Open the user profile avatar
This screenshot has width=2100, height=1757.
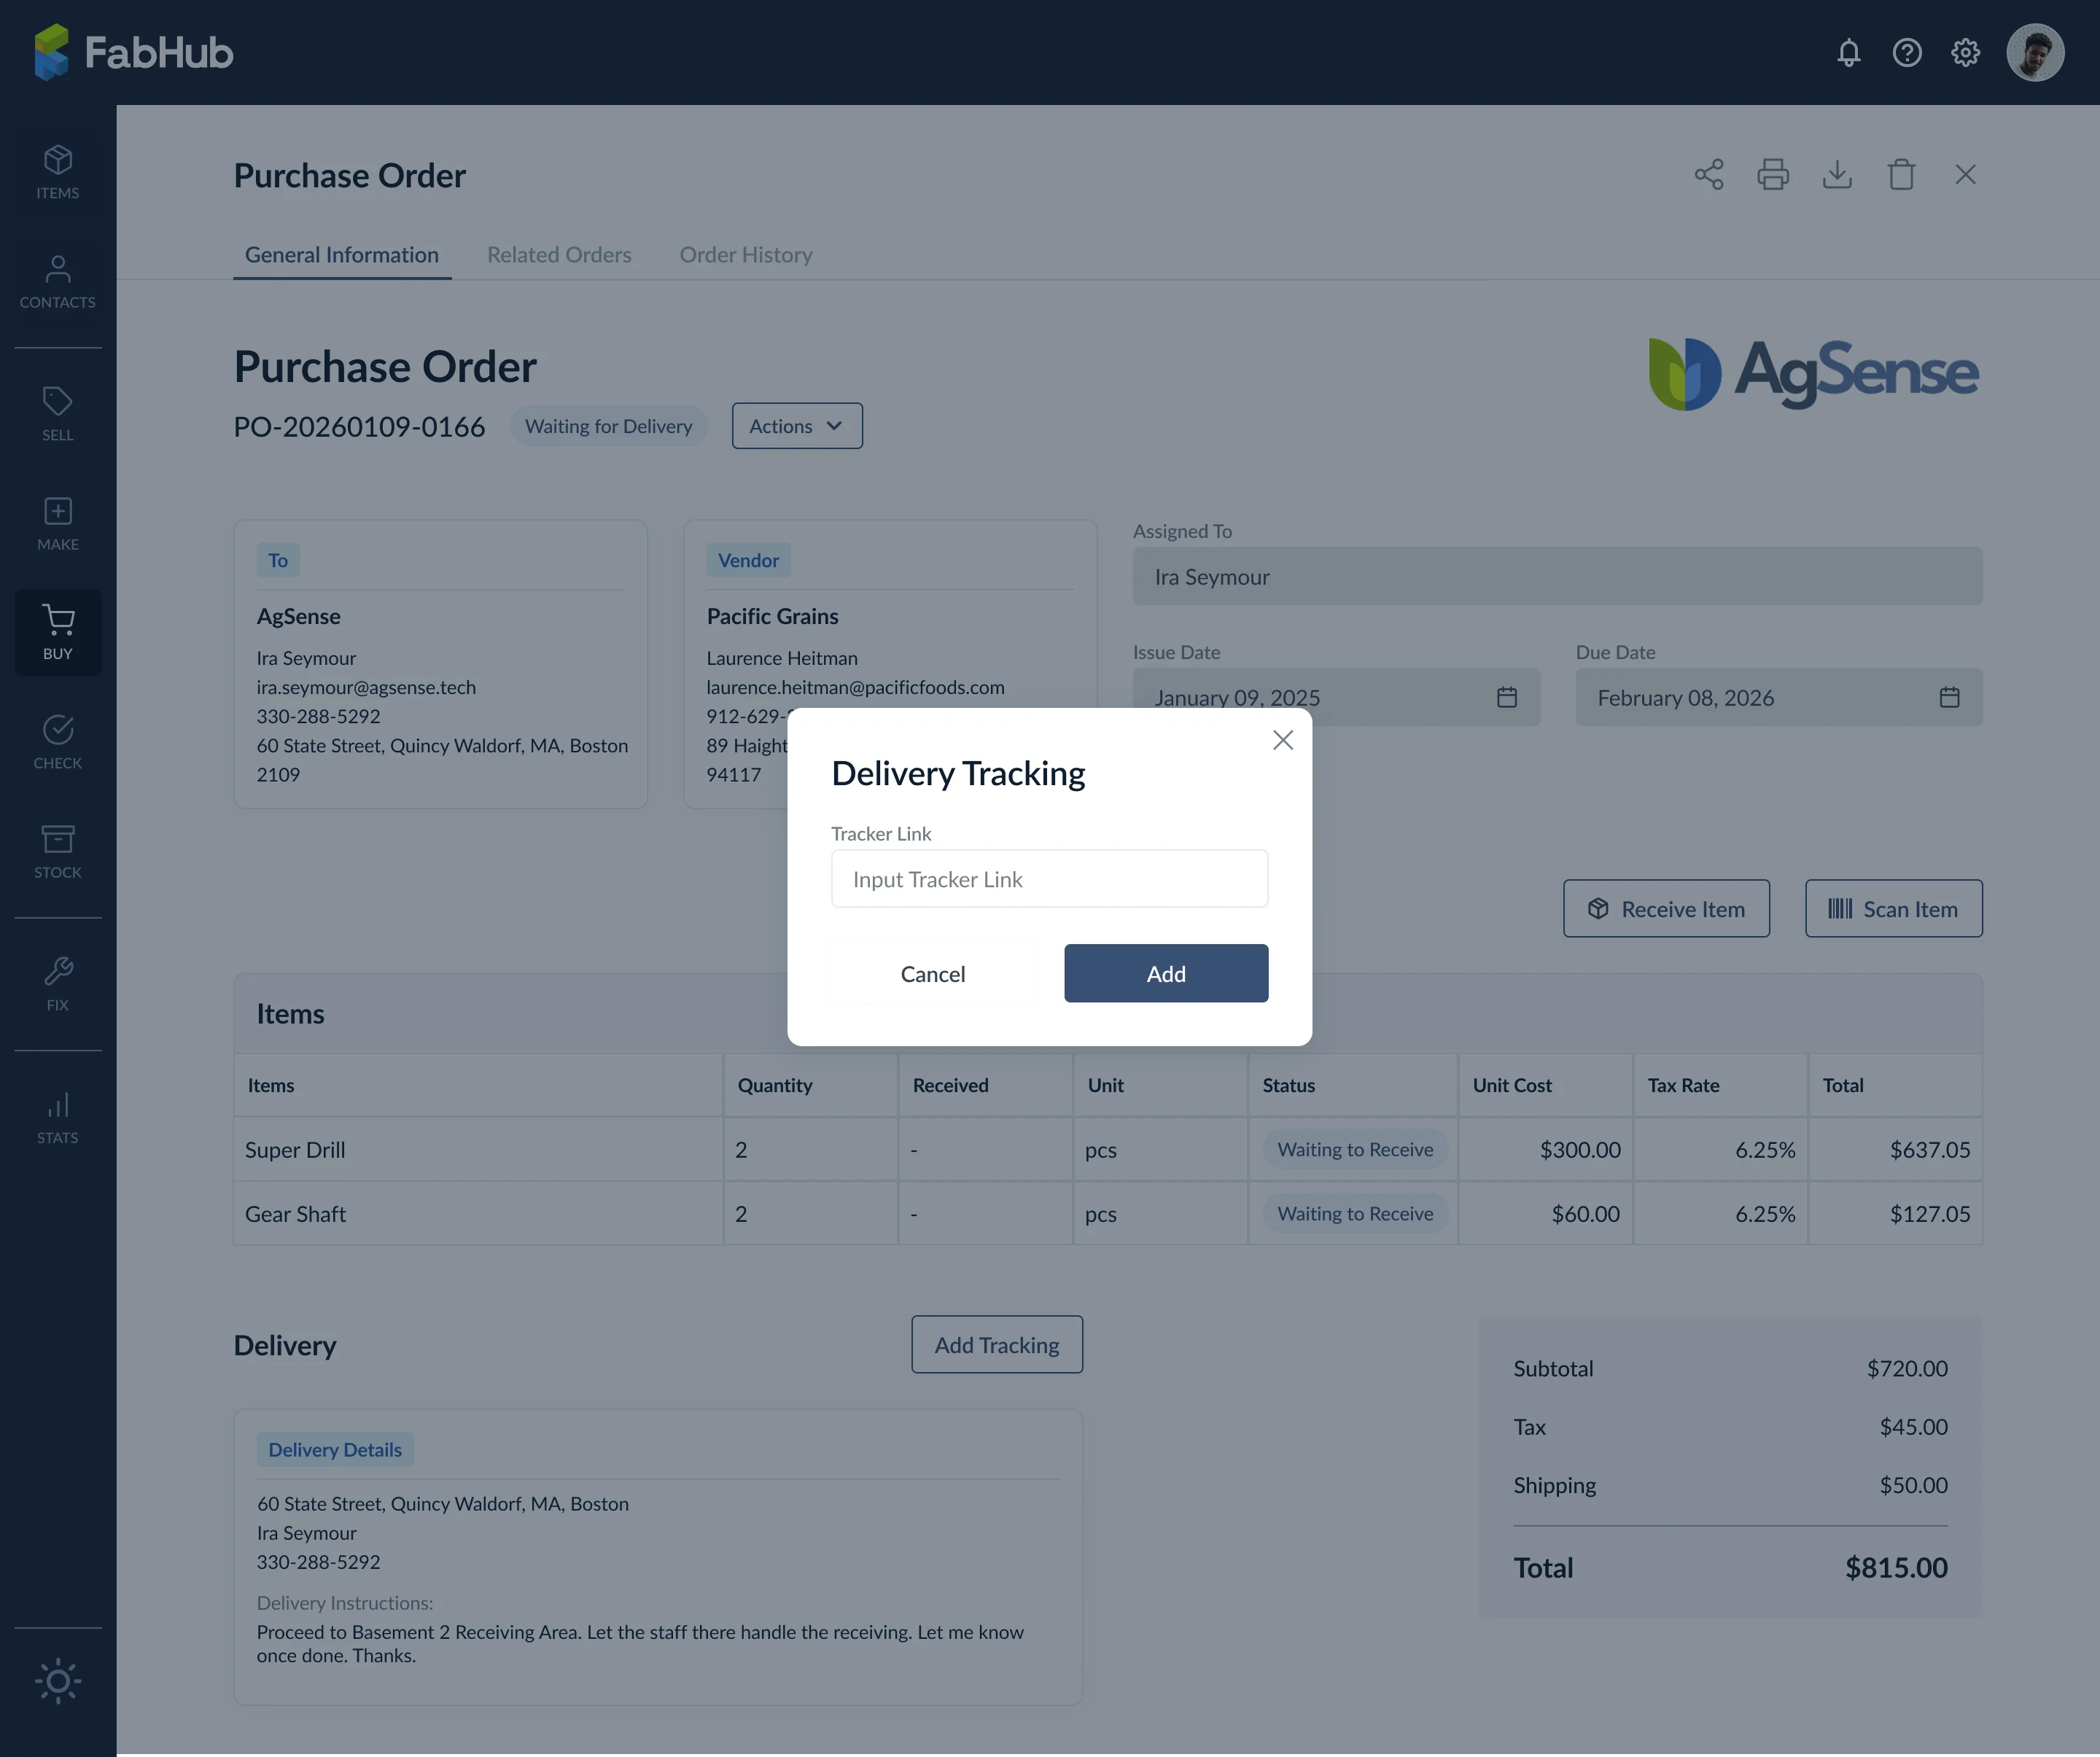[2035, 52]
